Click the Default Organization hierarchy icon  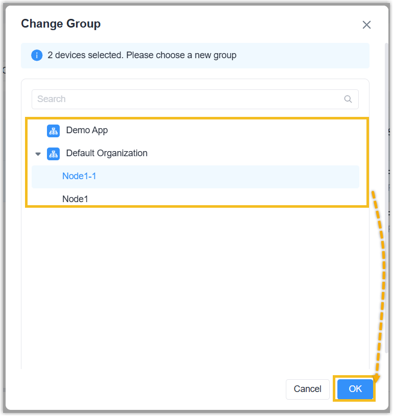(53, 154)
